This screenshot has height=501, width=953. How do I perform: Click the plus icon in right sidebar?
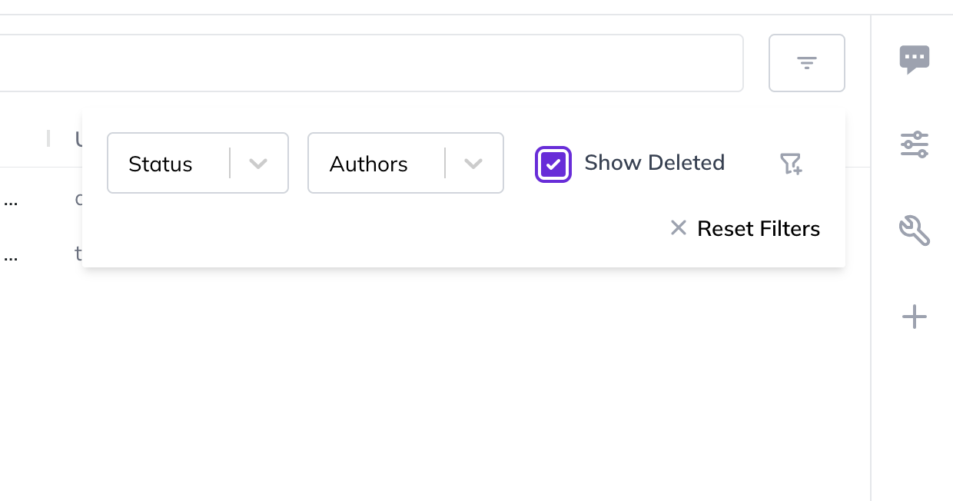915,317
